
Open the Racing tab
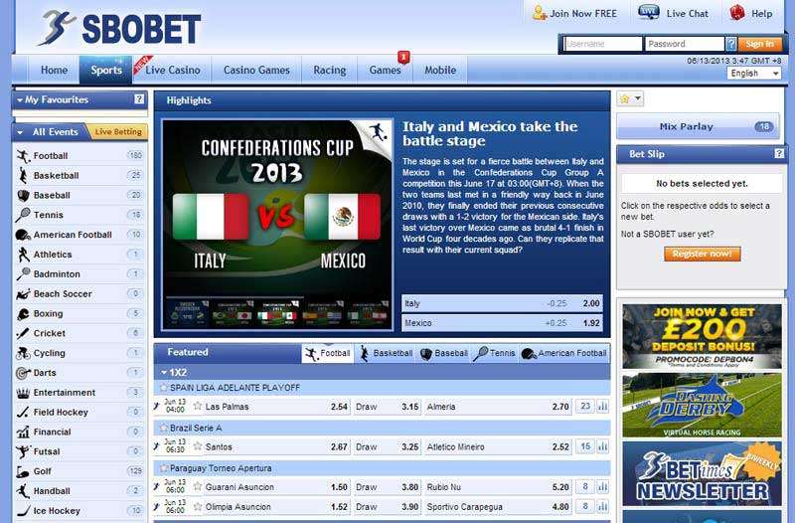(330, 70)
